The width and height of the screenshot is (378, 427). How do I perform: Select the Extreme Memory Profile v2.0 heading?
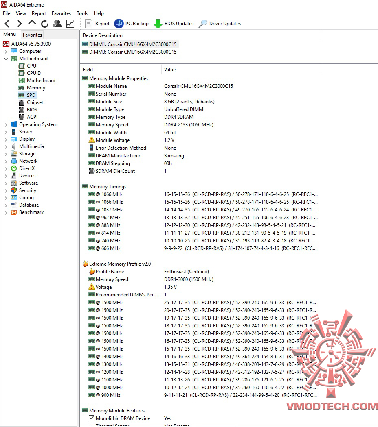[117, 264]
